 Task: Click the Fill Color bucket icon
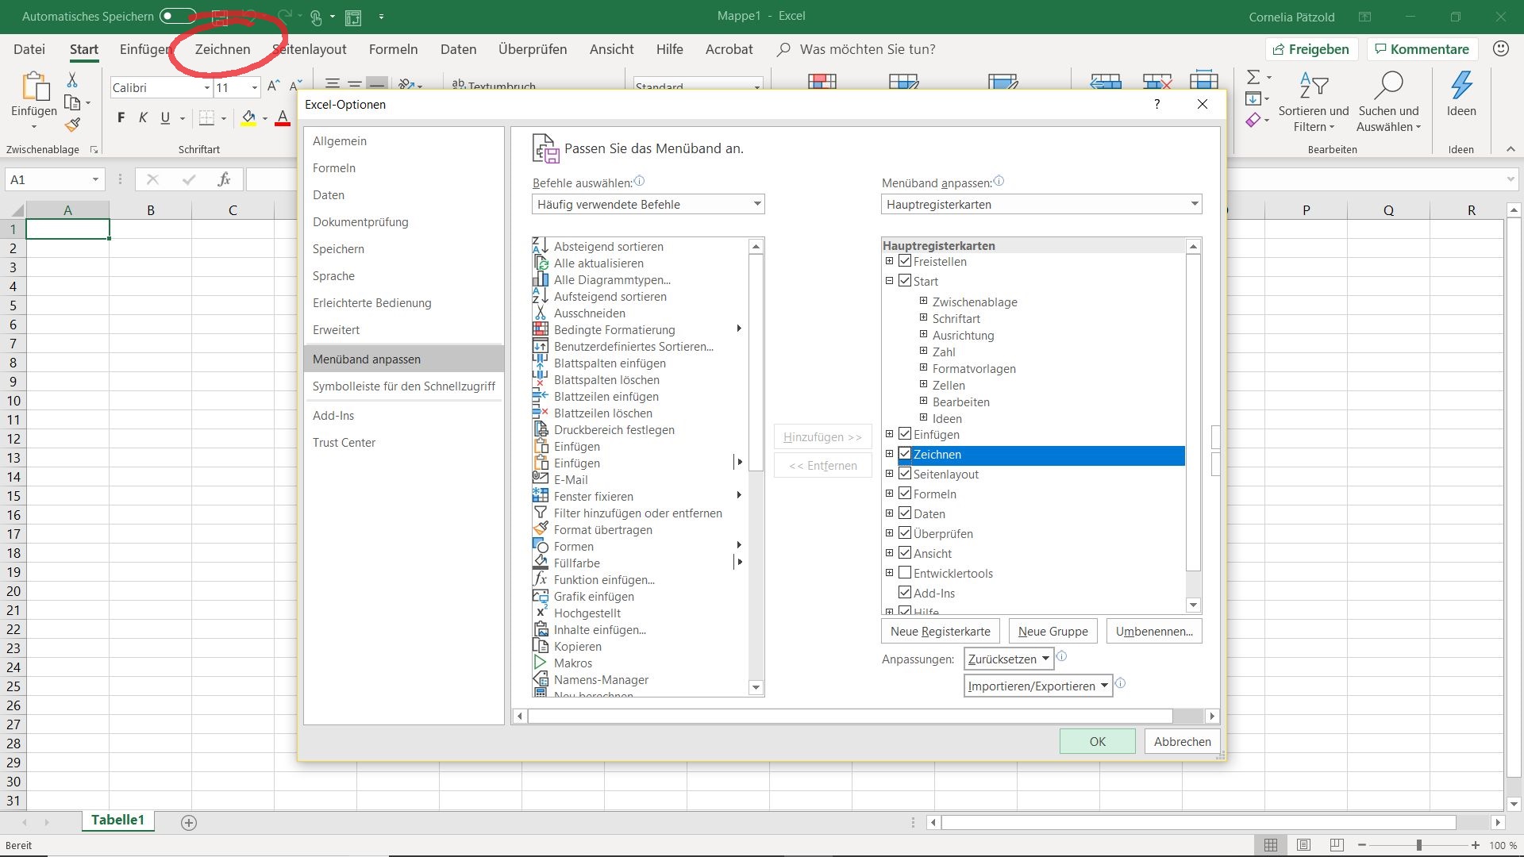(x=248, y=117)
